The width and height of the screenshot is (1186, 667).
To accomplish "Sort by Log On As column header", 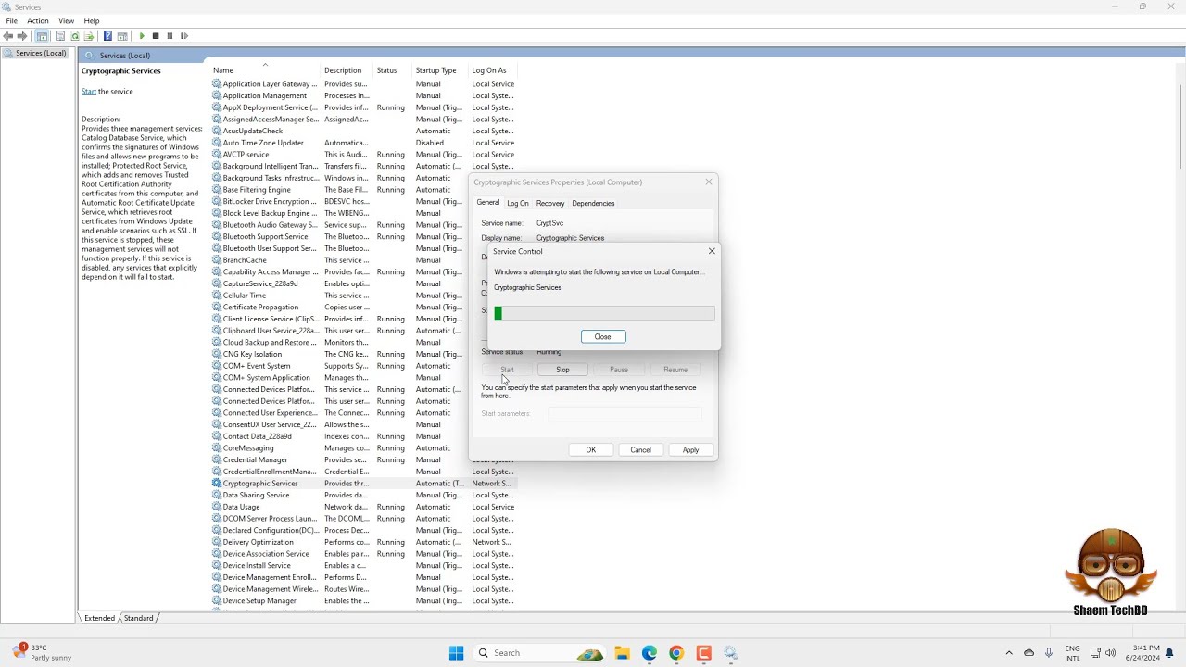I will coord(493,70).
